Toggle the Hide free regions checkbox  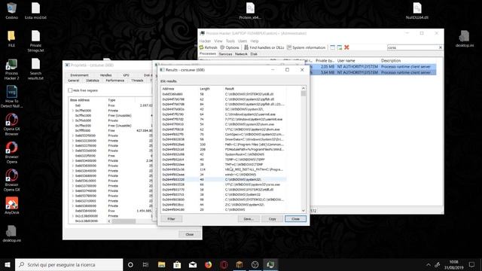point(70,90)
